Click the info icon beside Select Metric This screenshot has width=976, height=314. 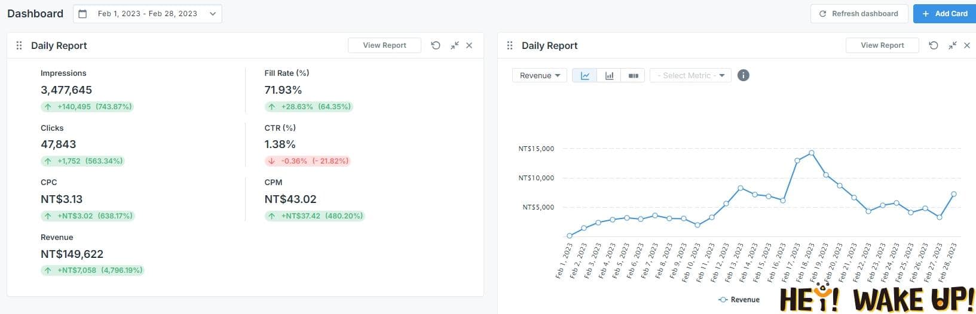743,75
